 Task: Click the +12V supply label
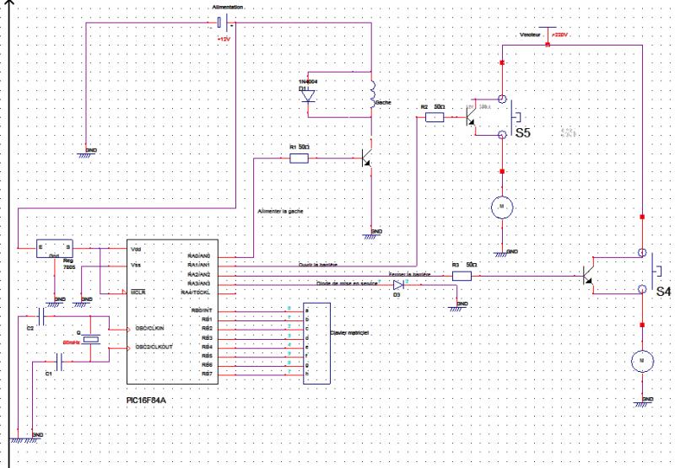coord(224,39)
